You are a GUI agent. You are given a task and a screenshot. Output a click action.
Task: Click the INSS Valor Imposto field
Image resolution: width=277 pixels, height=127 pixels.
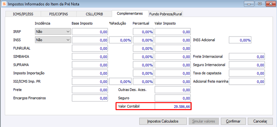[173, 40]
